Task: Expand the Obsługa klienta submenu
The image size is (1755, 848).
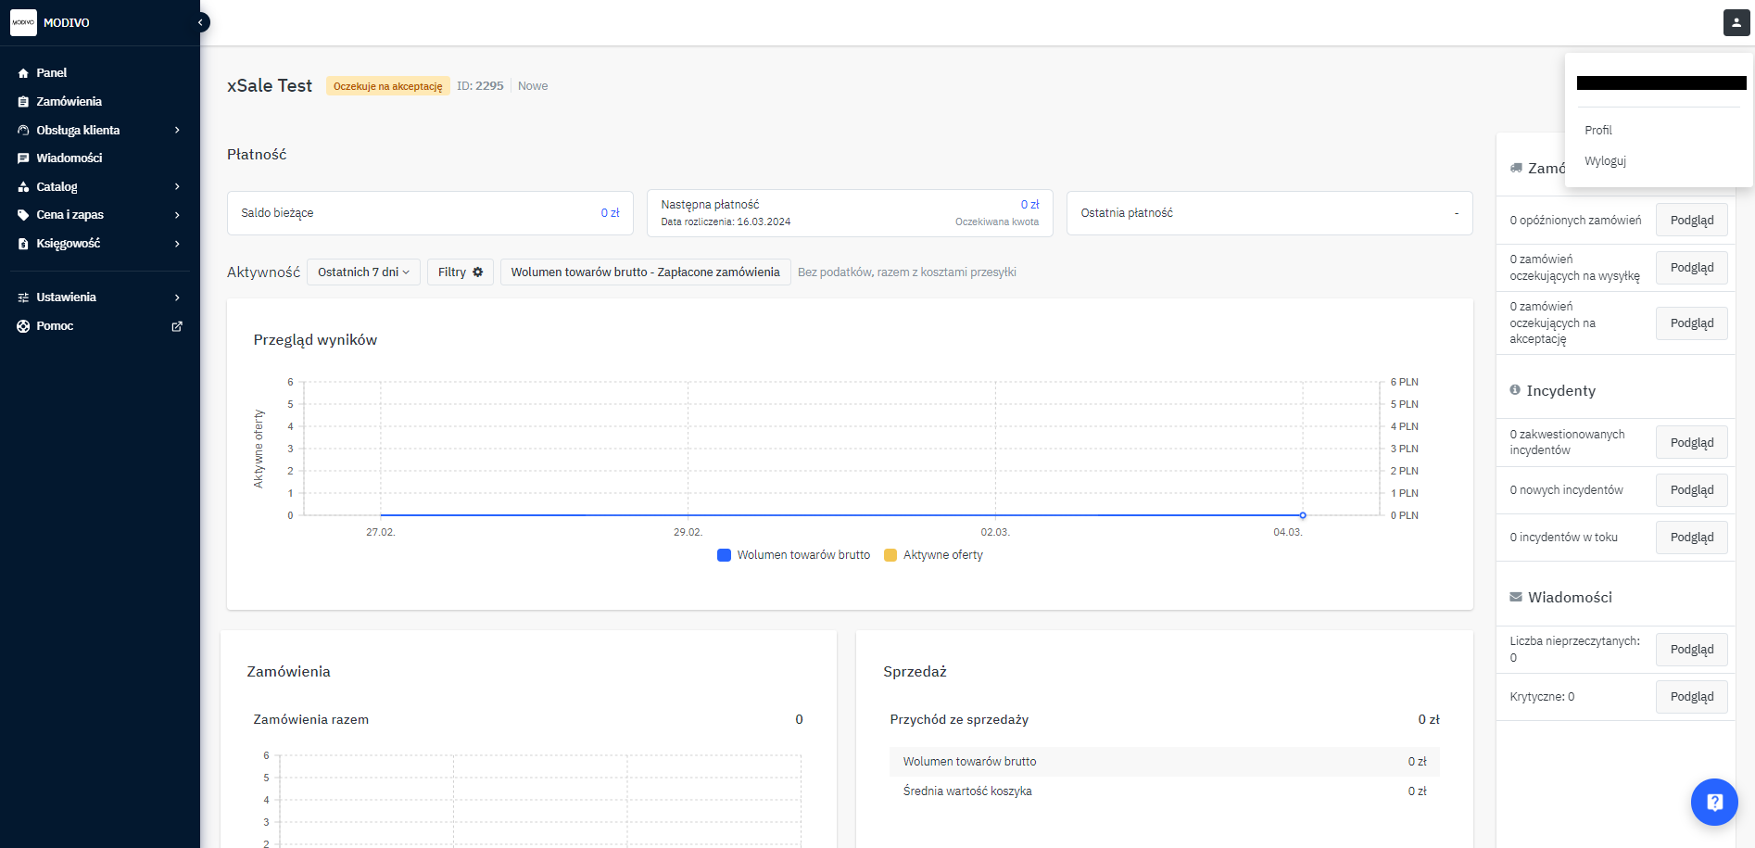Action: (x=177, y=131)
